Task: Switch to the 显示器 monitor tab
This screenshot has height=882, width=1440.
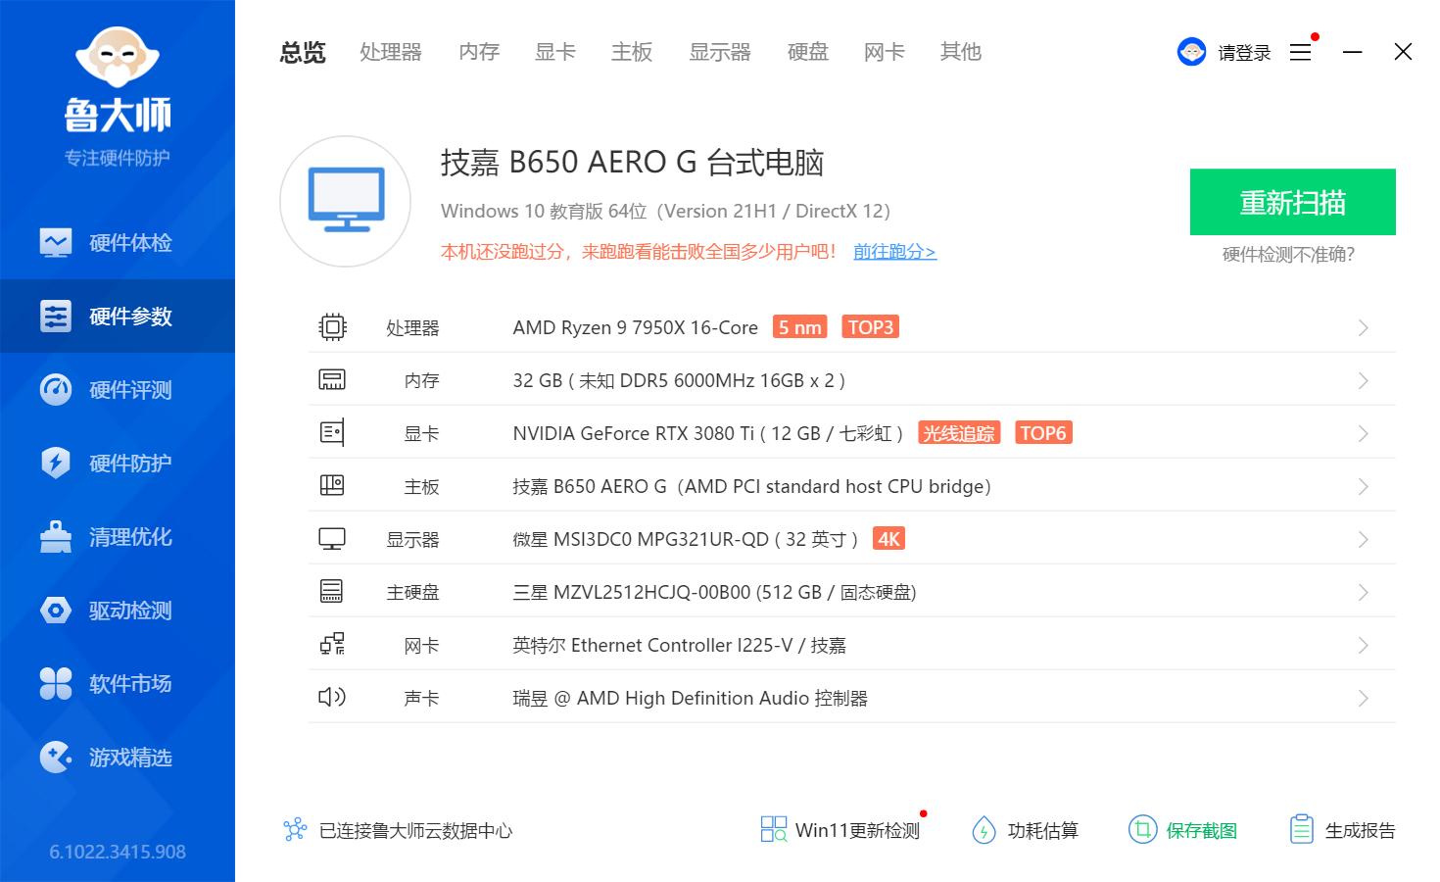Action: tap(720, 53)
